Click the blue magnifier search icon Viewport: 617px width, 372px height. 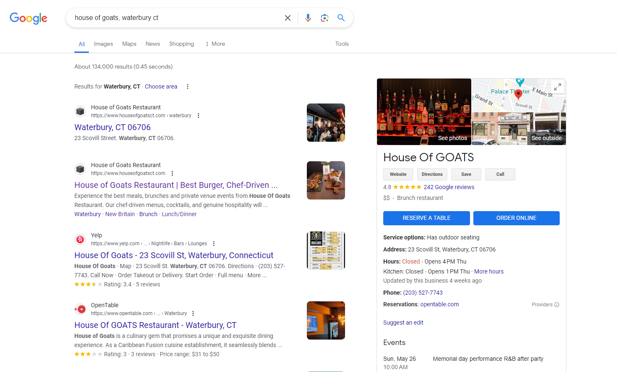click(341, 18)
